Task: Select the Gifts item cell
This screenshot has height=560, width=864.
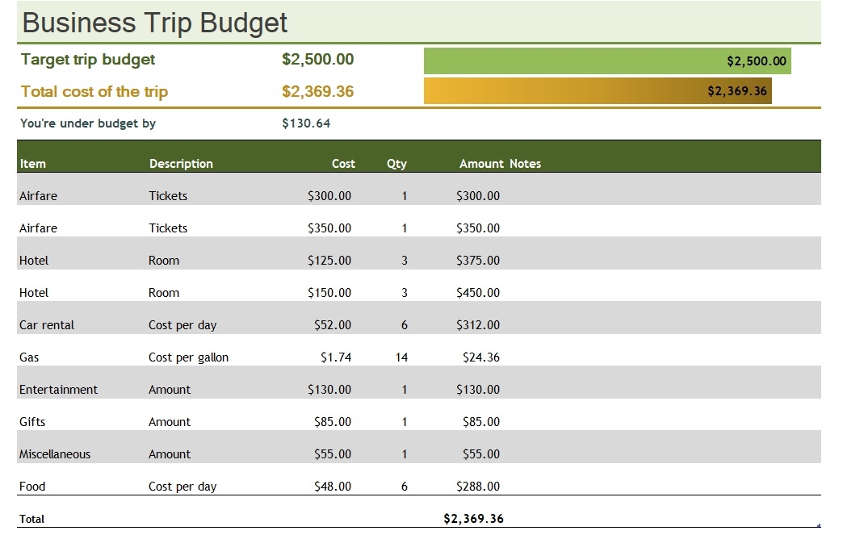Action: 32,422
